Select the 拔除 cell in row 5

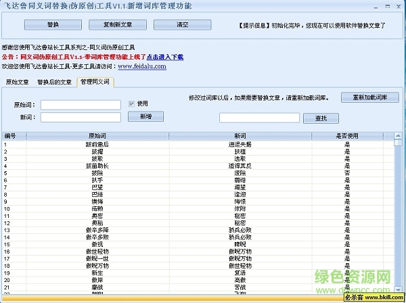97,173
